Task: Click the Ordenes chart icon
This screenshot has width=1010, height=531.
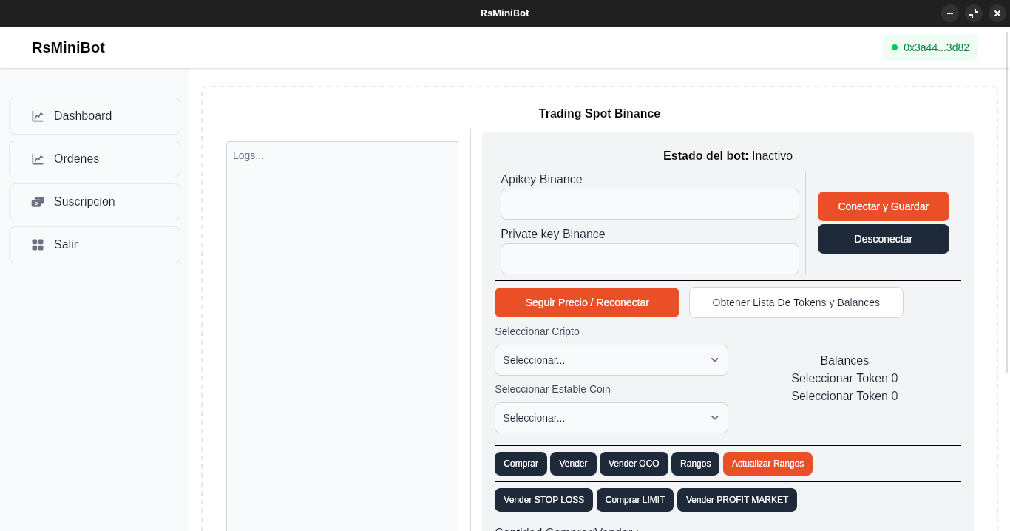Action: 38,159
